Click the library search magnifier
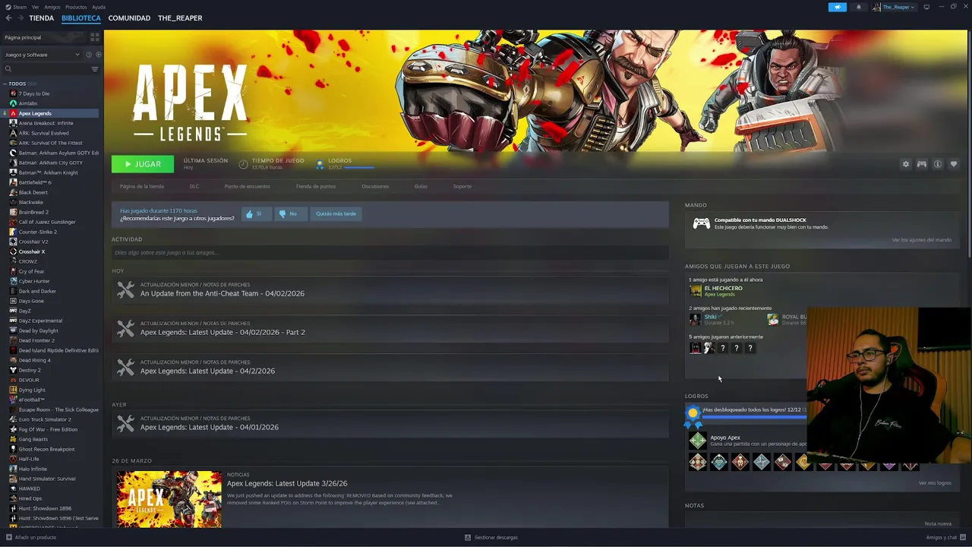This screenshot has height=547, width=972. tap(8, 69)
